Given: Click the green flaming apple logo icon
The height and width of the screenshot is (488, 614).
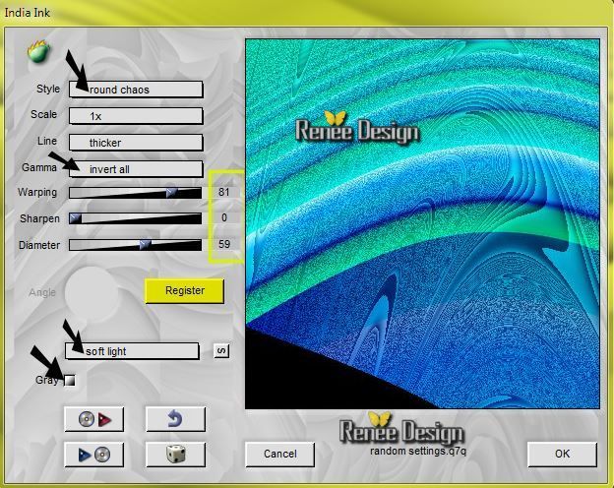Looking at the screenshot, I should click(x=38, y=52).
